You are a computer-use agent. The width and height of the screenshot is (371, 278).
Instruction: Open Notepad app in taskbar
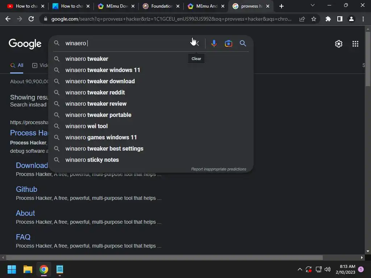60,269
